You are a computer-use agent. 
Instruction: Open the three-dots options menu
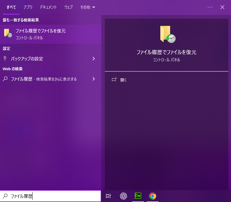210,7
